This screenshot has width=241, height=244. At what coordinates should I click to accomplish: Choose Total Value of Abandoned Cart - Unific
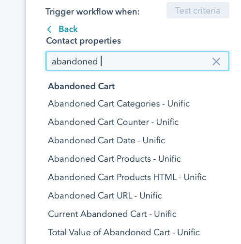pyautogui.click(x=124, y=232)
